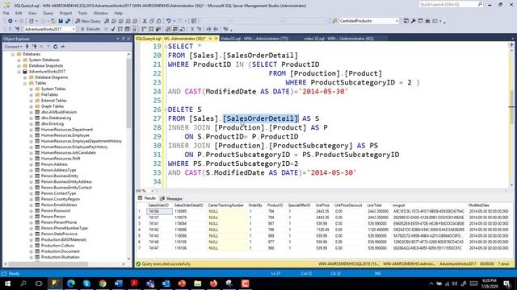Select Person.Password table in tree
The width and height of the screenshot is (517, 290).
coord(56,210)
